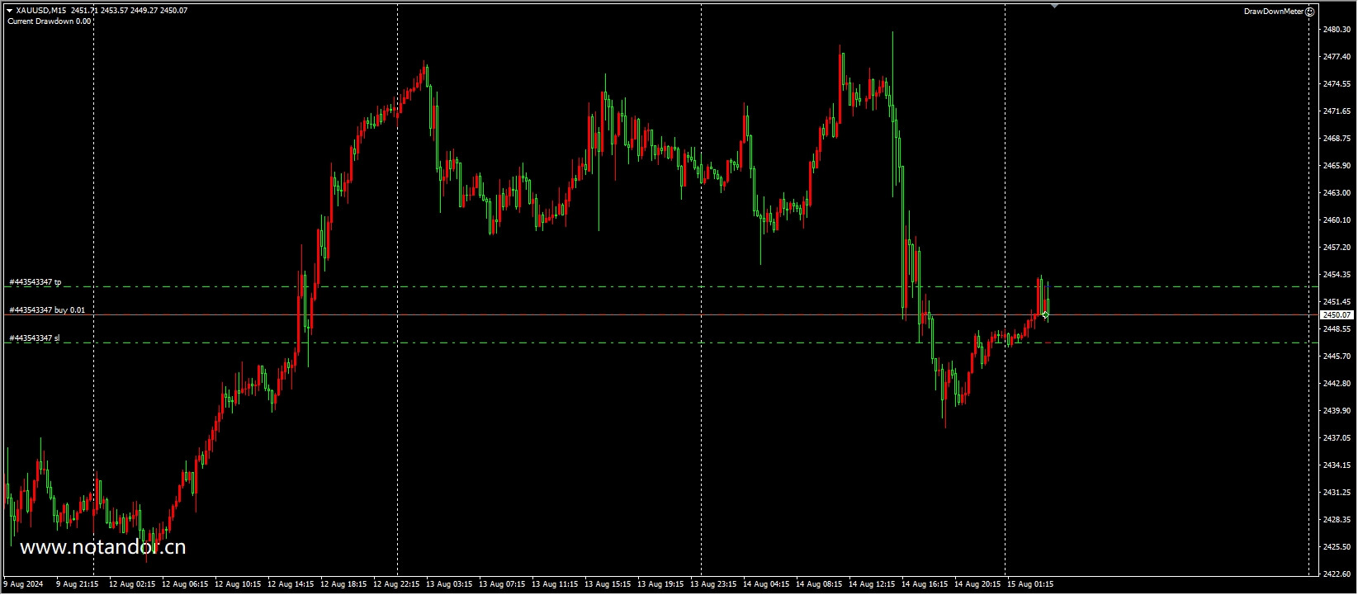Viewport: 1358px width, 595px height.
Task: Click the 2457.20 price axis label
Action: (1337, 248)
